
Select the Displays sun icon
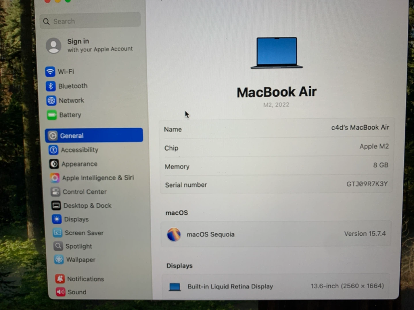(x=57, y=219)
